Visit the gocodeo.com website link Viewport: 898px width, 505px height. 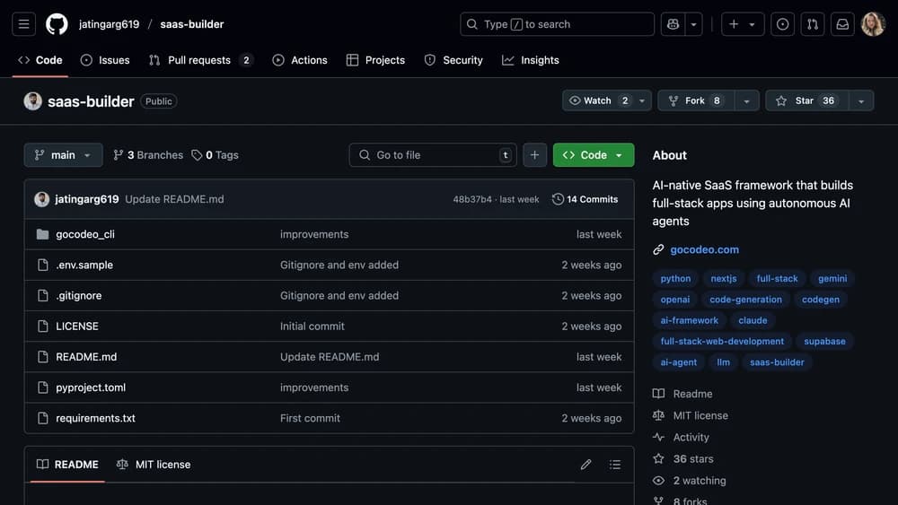704,250
